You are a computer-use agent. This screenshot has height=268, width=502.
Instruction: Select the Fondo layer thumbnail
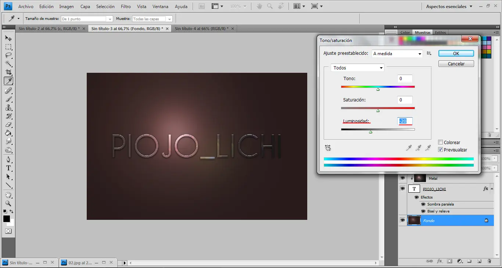414,220
